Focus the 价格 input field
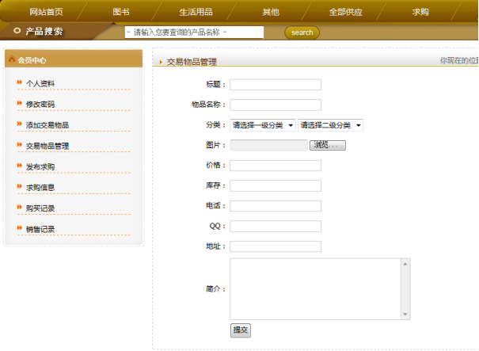 (x=276, y=166)
